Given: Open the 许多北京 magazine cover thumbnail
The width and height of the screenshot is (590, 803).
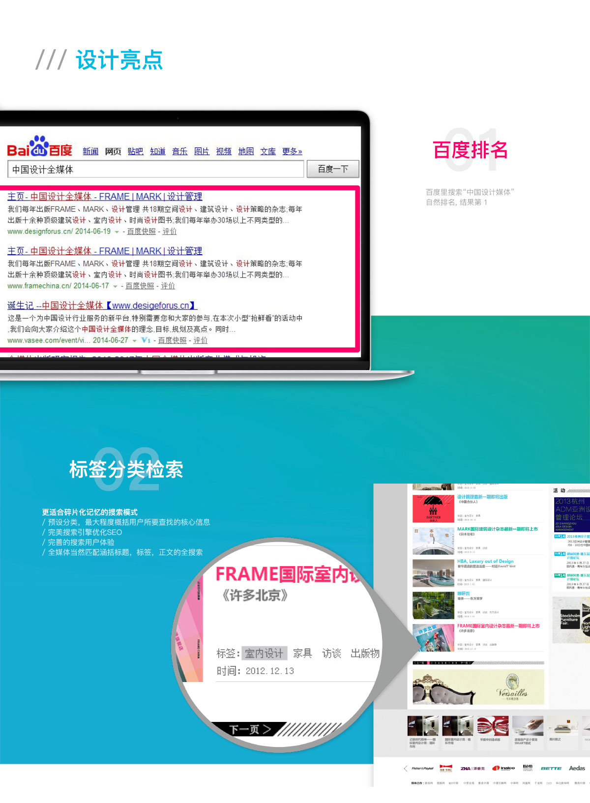Looking at the screenshot, I should (x=433, y=638).
